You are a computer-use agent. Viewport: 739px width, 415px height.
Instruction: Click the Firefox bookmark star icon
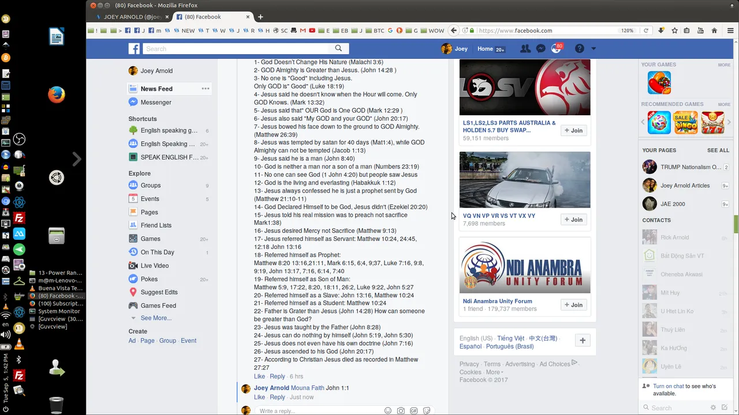point(674,31)
